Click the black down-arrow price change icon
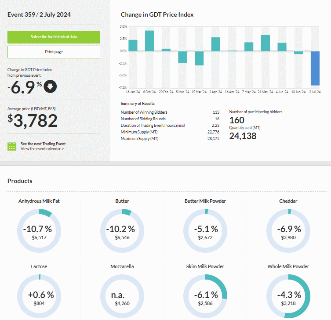 (x=50, y=86)
